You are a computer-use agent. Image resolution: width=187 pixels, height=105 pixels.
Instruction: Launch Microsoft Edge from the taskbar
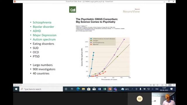(78, 89)
